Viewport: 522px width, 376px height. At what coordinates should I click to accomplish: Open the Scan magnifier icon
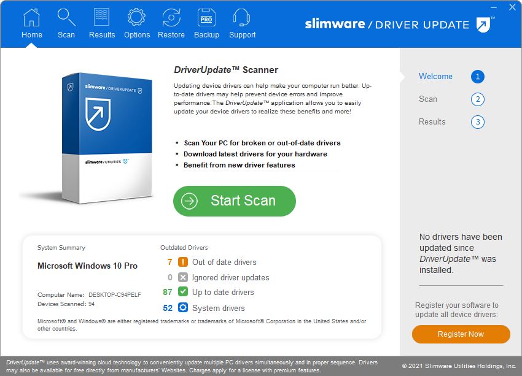click(x=66, y=17)
